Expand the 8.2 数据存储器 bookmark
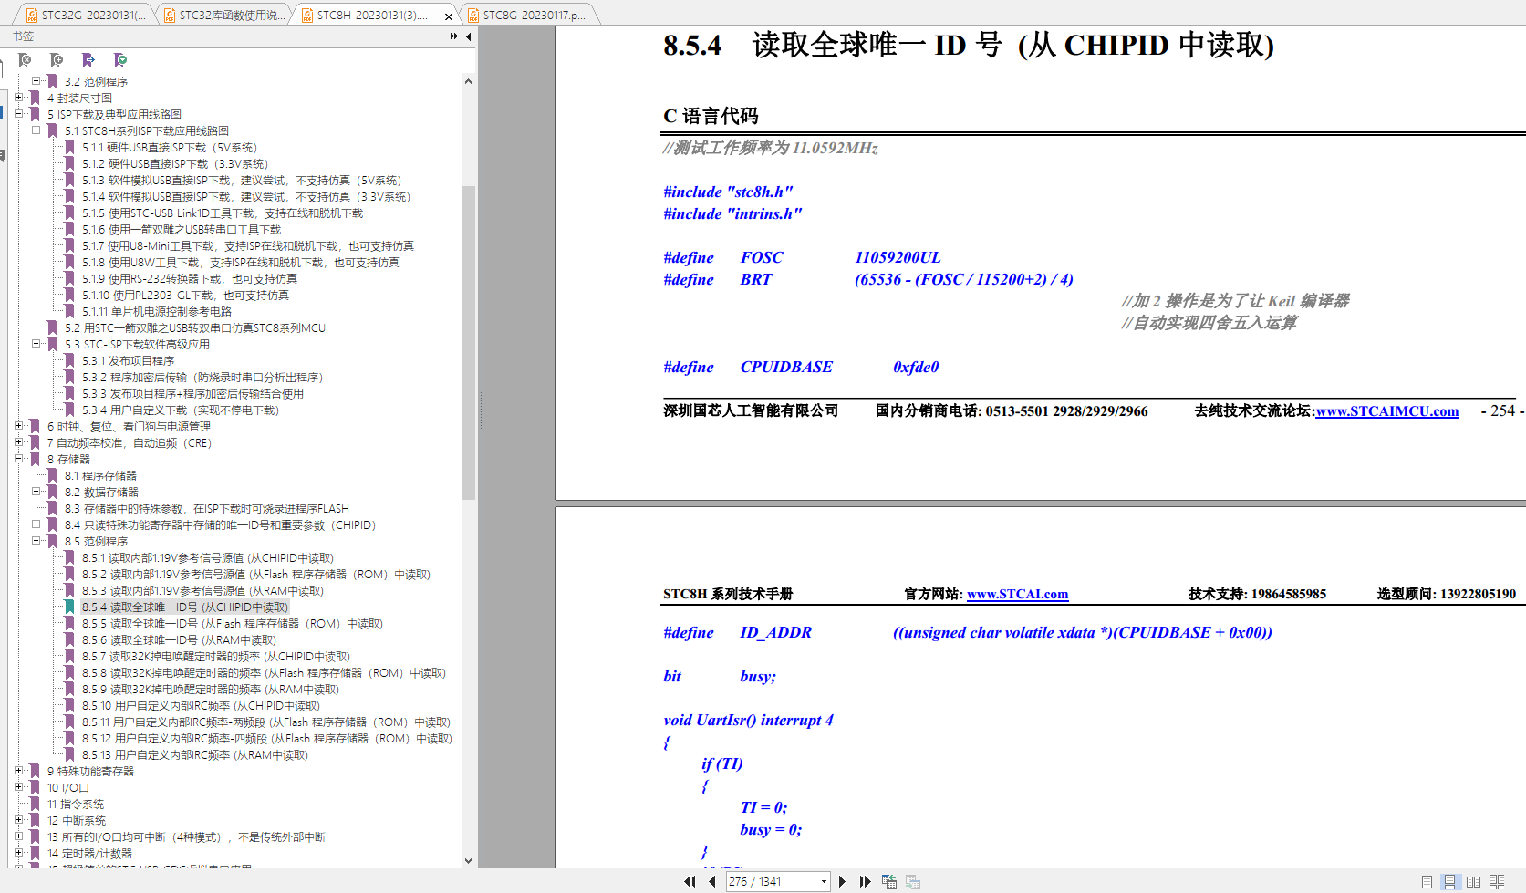The width and height of the screenshot is (1526, 893). point(36,491)
